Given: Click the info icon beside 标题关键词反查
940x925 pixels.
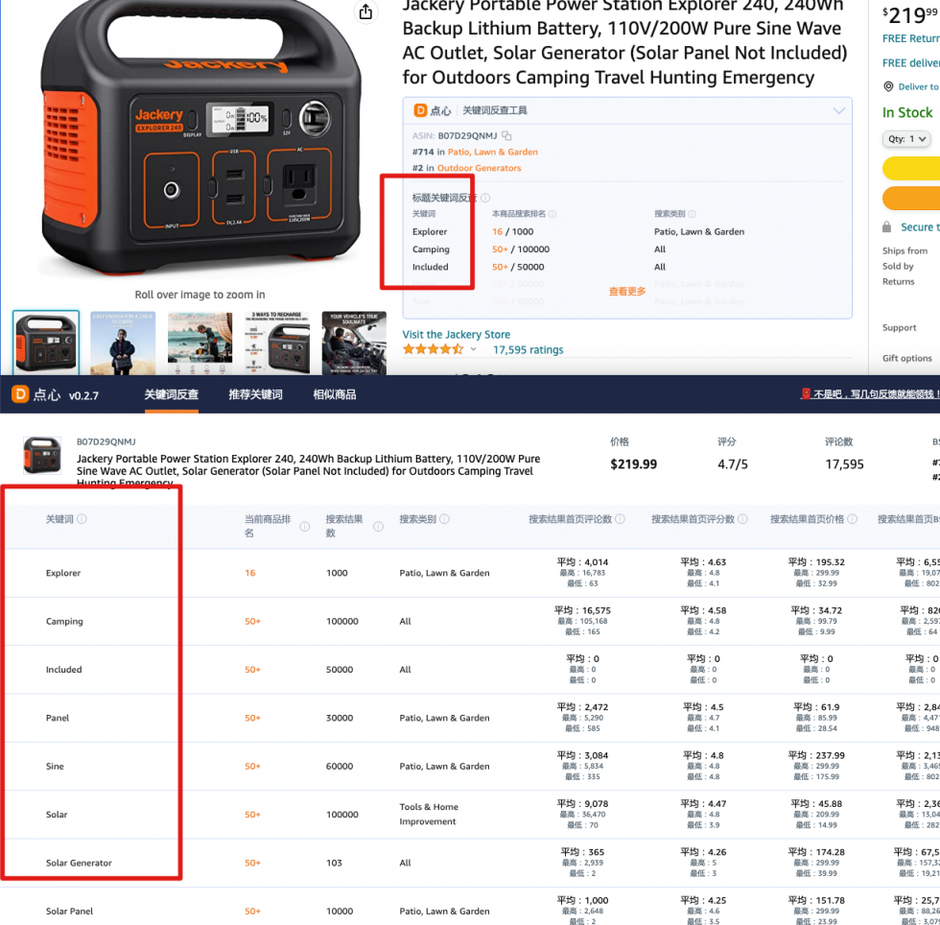Looking at the screenshot, I should (x=485, y=198).
